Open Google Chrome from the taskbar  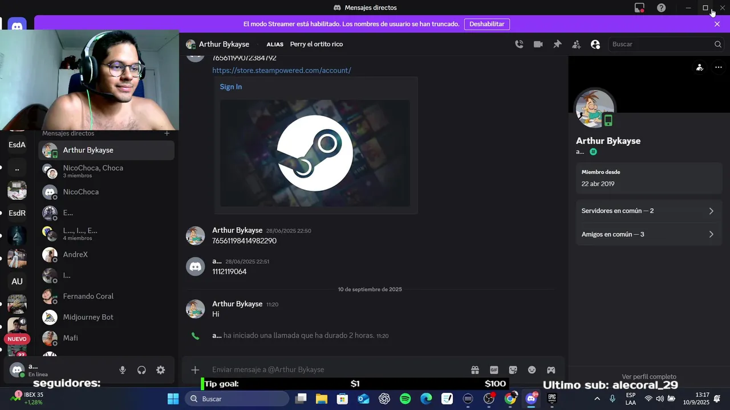pos(510,399)
